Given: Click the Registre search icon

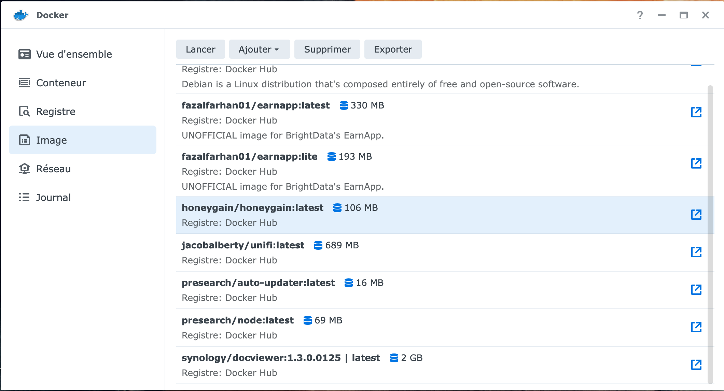Looking at the screenshot, I should point(24,112).
